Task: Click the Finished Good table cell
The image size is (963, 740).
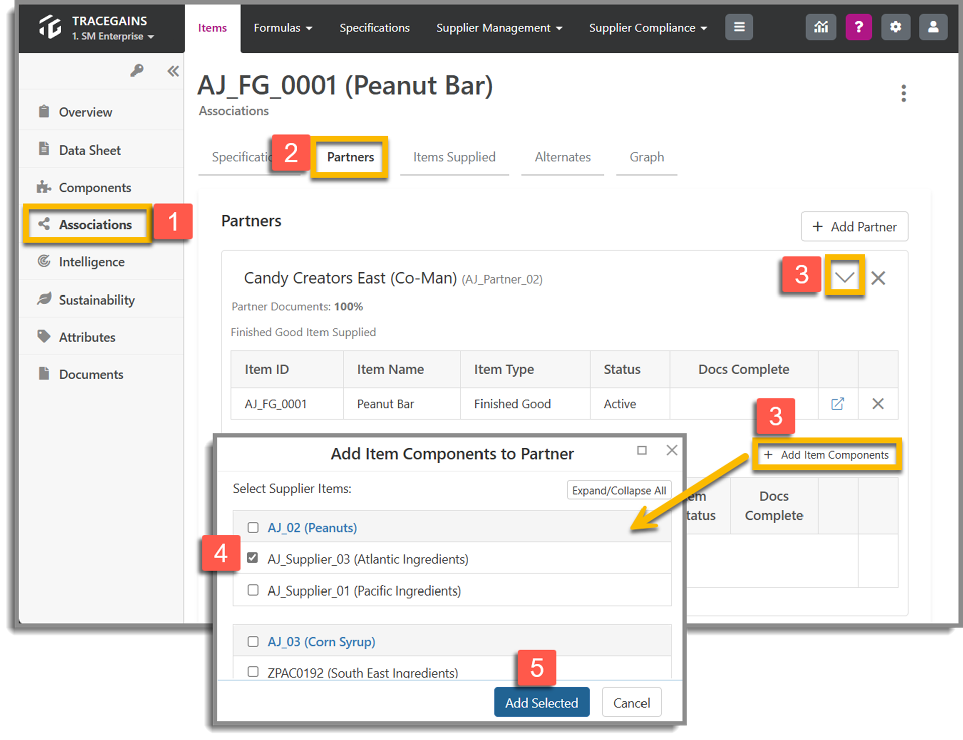Action: (525, 403)
